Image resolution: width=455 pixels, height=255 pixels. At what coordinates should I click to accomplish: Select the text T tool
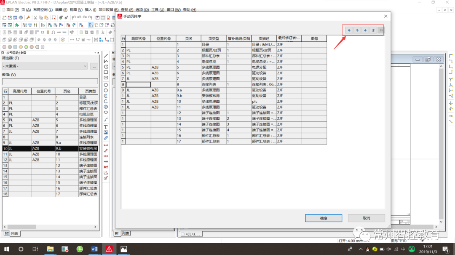pyautogui.click(x=106, y=127)
